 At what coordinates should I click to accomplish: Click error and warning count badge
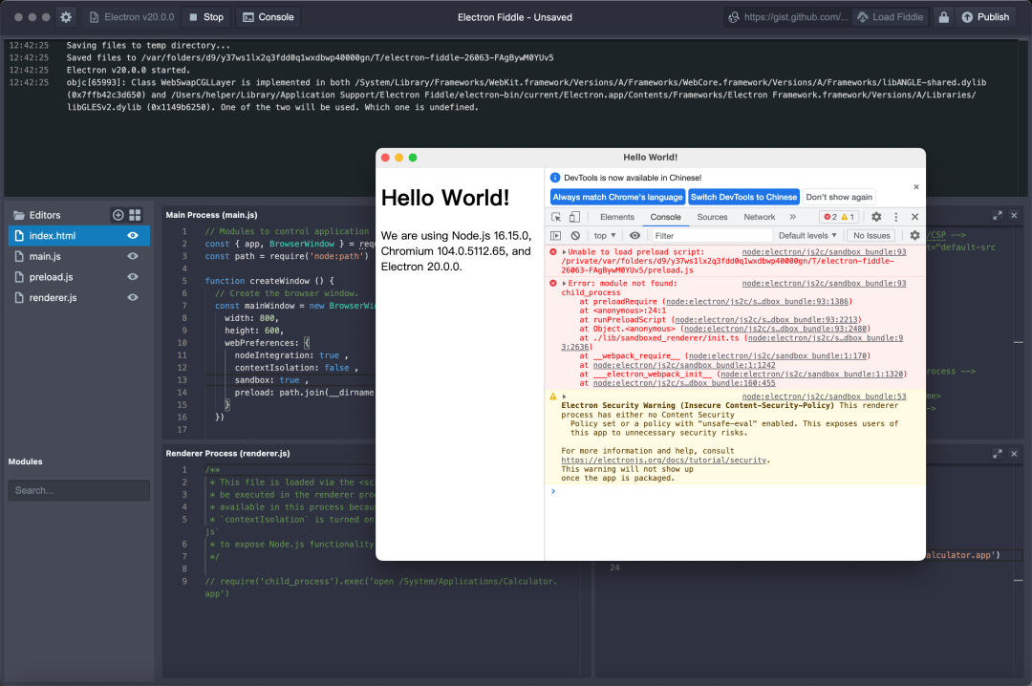click(839, 217)
